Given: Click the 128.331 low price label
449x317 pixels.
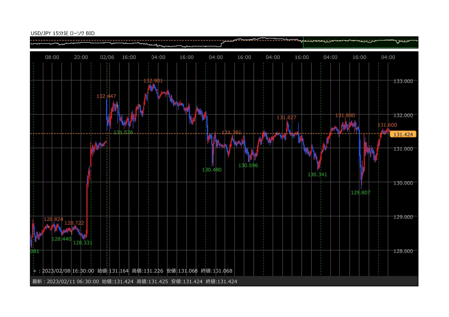Looking at the screenshot, I should (x=82, y=243).
